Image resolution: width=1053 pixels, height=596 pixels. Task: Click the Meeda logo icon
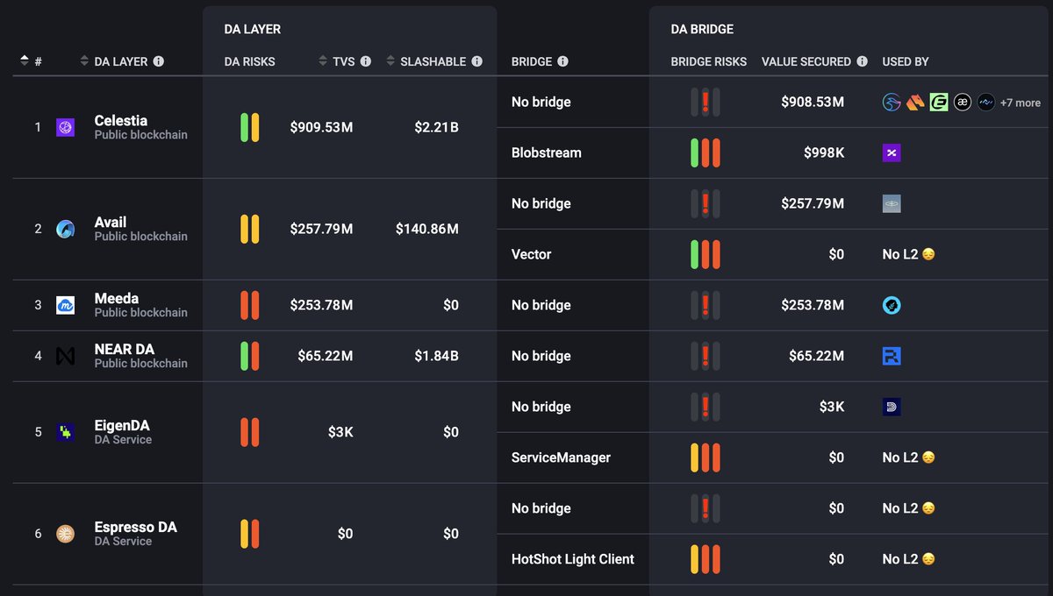tap(65, 305)
